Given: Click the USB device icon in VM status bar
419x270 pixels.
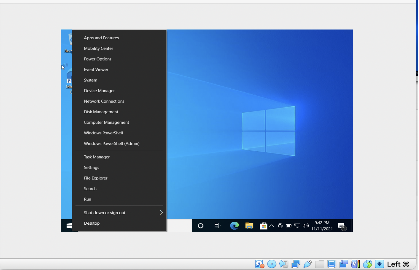Looking at the screenshot, I should click(307, 264).
